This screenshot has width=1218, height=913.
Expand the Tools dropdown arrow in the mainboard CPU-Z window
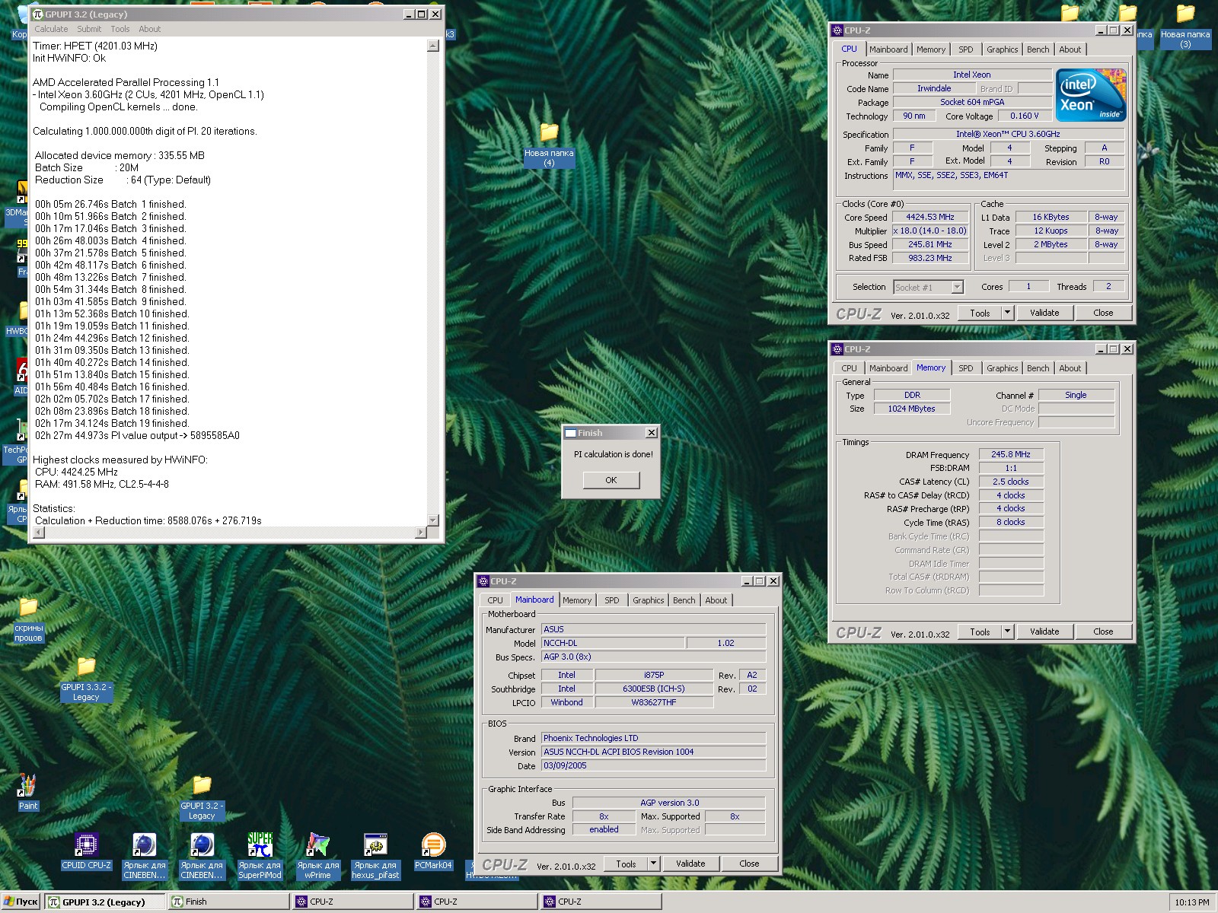(x=653, y=864)
